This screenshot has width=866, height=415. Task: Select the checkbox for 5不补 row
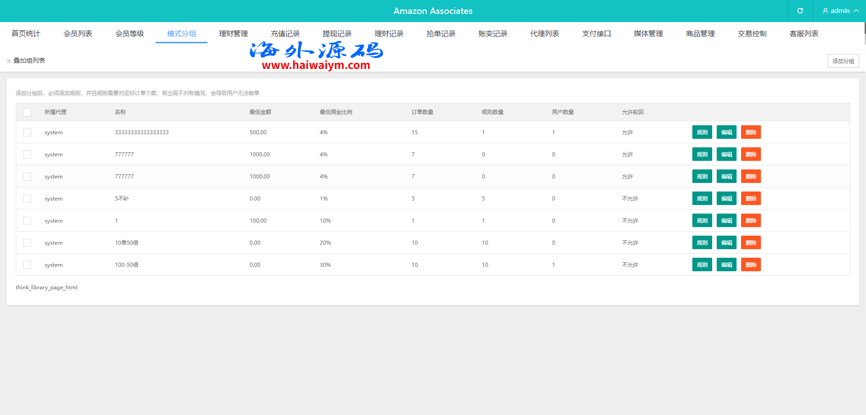point(27,199)
